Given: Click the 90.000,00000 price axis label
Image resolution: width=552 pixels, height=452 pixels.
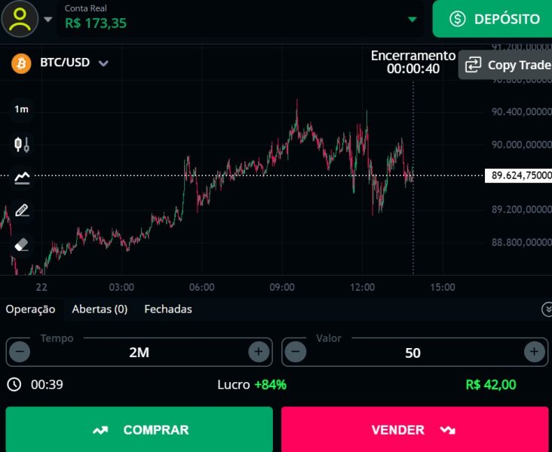Looking at the screenshot, I should coord(522,145).
